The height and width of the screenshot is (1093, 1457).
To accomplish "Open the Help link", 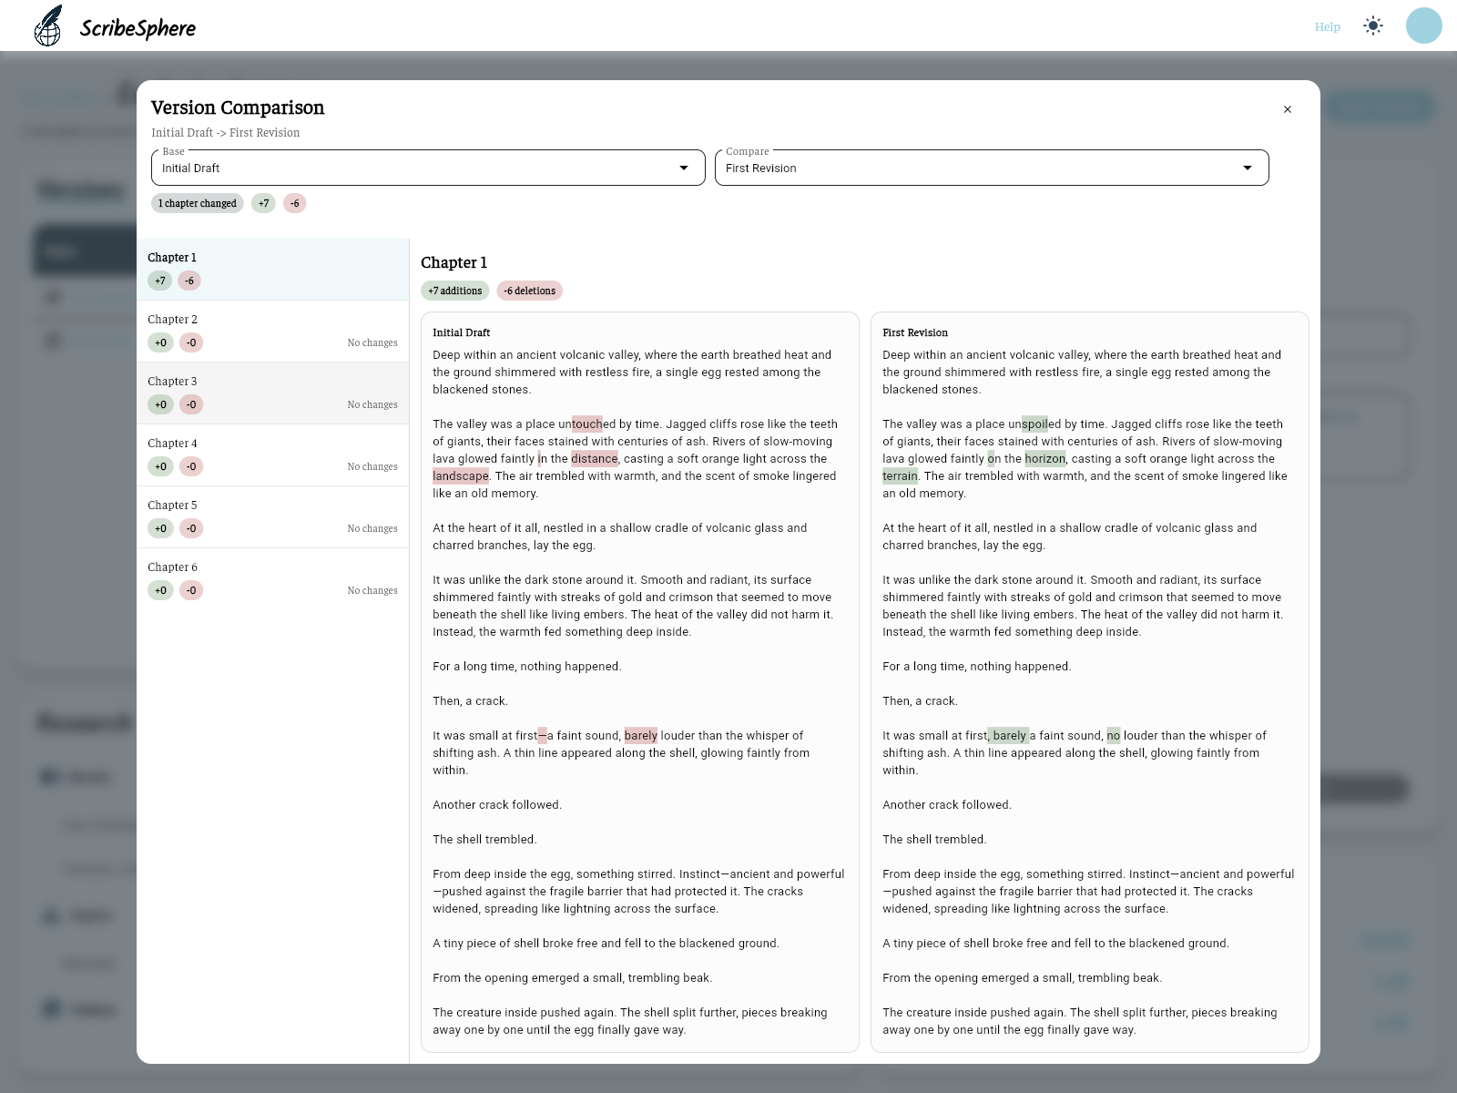I will tap(1328, 26).
